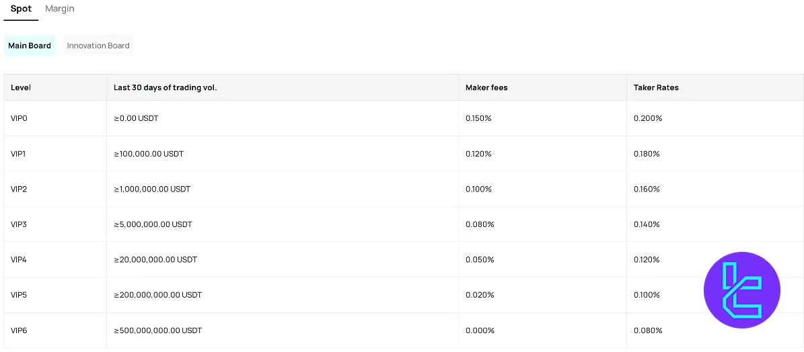Click the Last 30 days trading vol. header
This screenshot has height=352, width=804.
[165, 87]
